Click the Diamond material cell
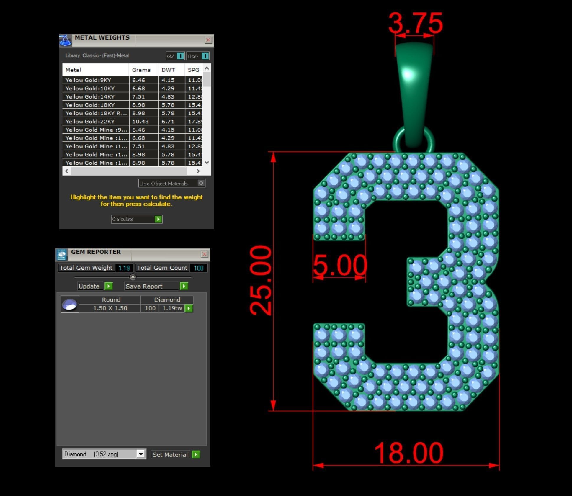The width and height of the screenshot is (572, 496). coord(167,300)
